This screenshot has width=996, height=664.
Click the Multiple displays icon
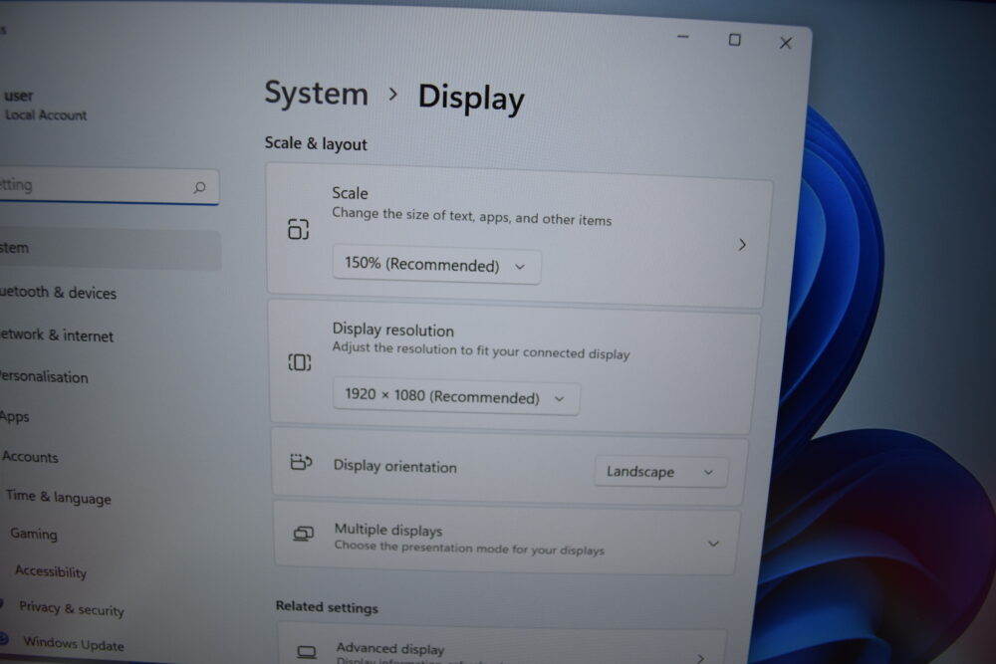pyautogui.click(x=303, y=534)
